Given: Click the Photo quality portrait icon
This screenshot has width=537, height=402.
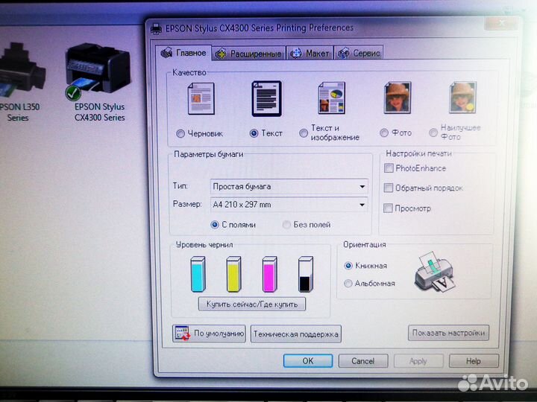Looking at the screenshot, I should point(398,98).
